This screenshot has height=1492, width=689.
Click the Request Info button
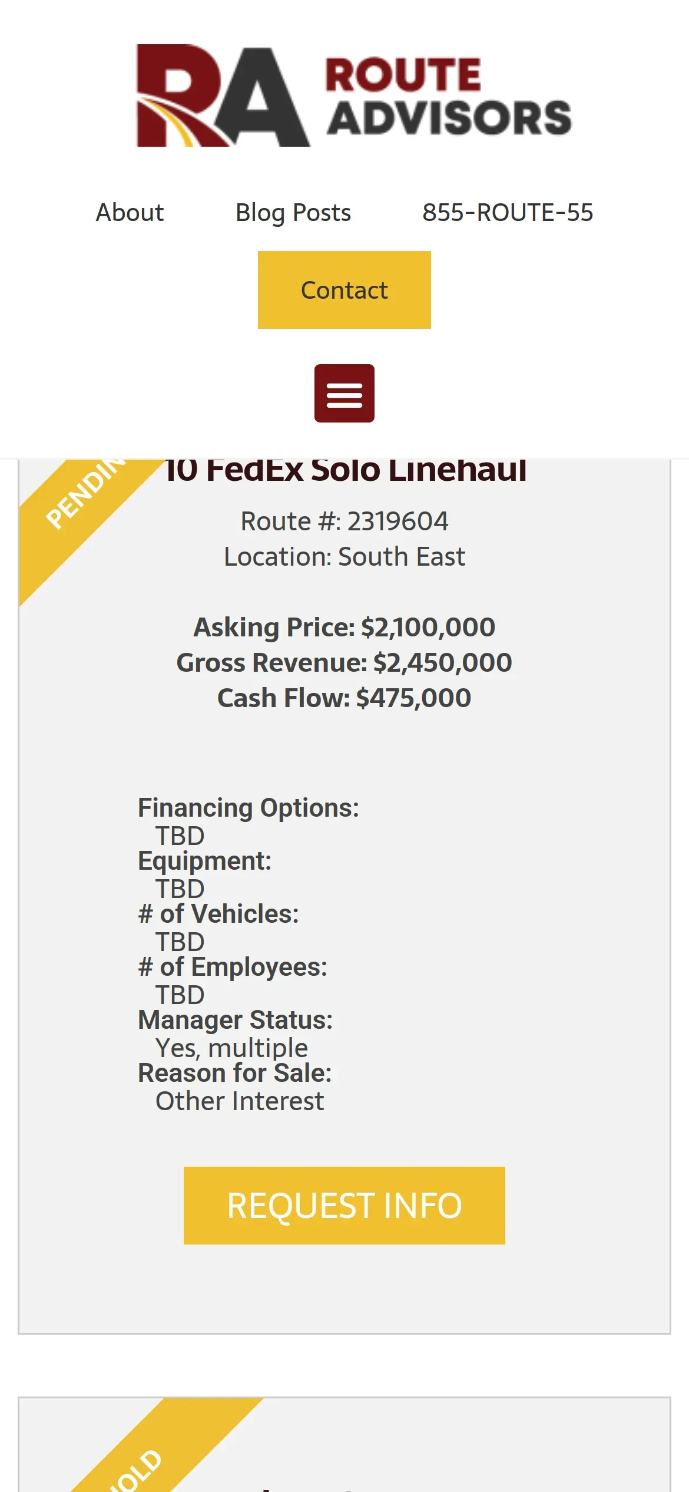(344, 1206)
